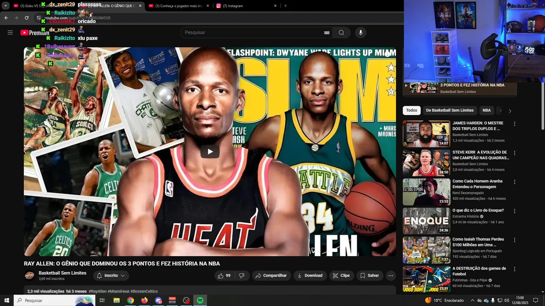545x306 pixels.
Task: Open options menu for Isaiah Thomas video
Action: pos(514,240)
